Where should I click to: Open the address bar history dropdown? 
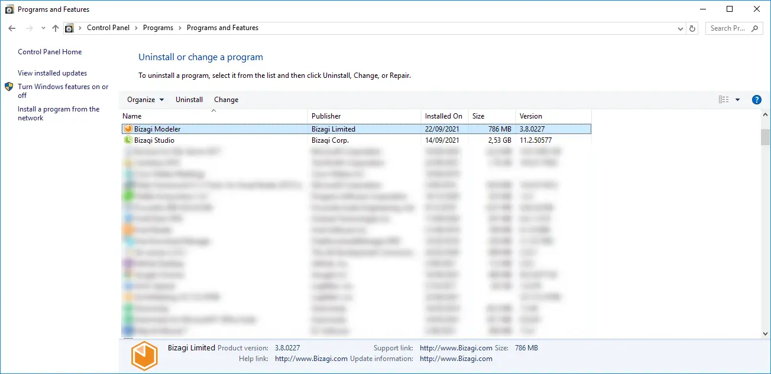tap(681, 28)
